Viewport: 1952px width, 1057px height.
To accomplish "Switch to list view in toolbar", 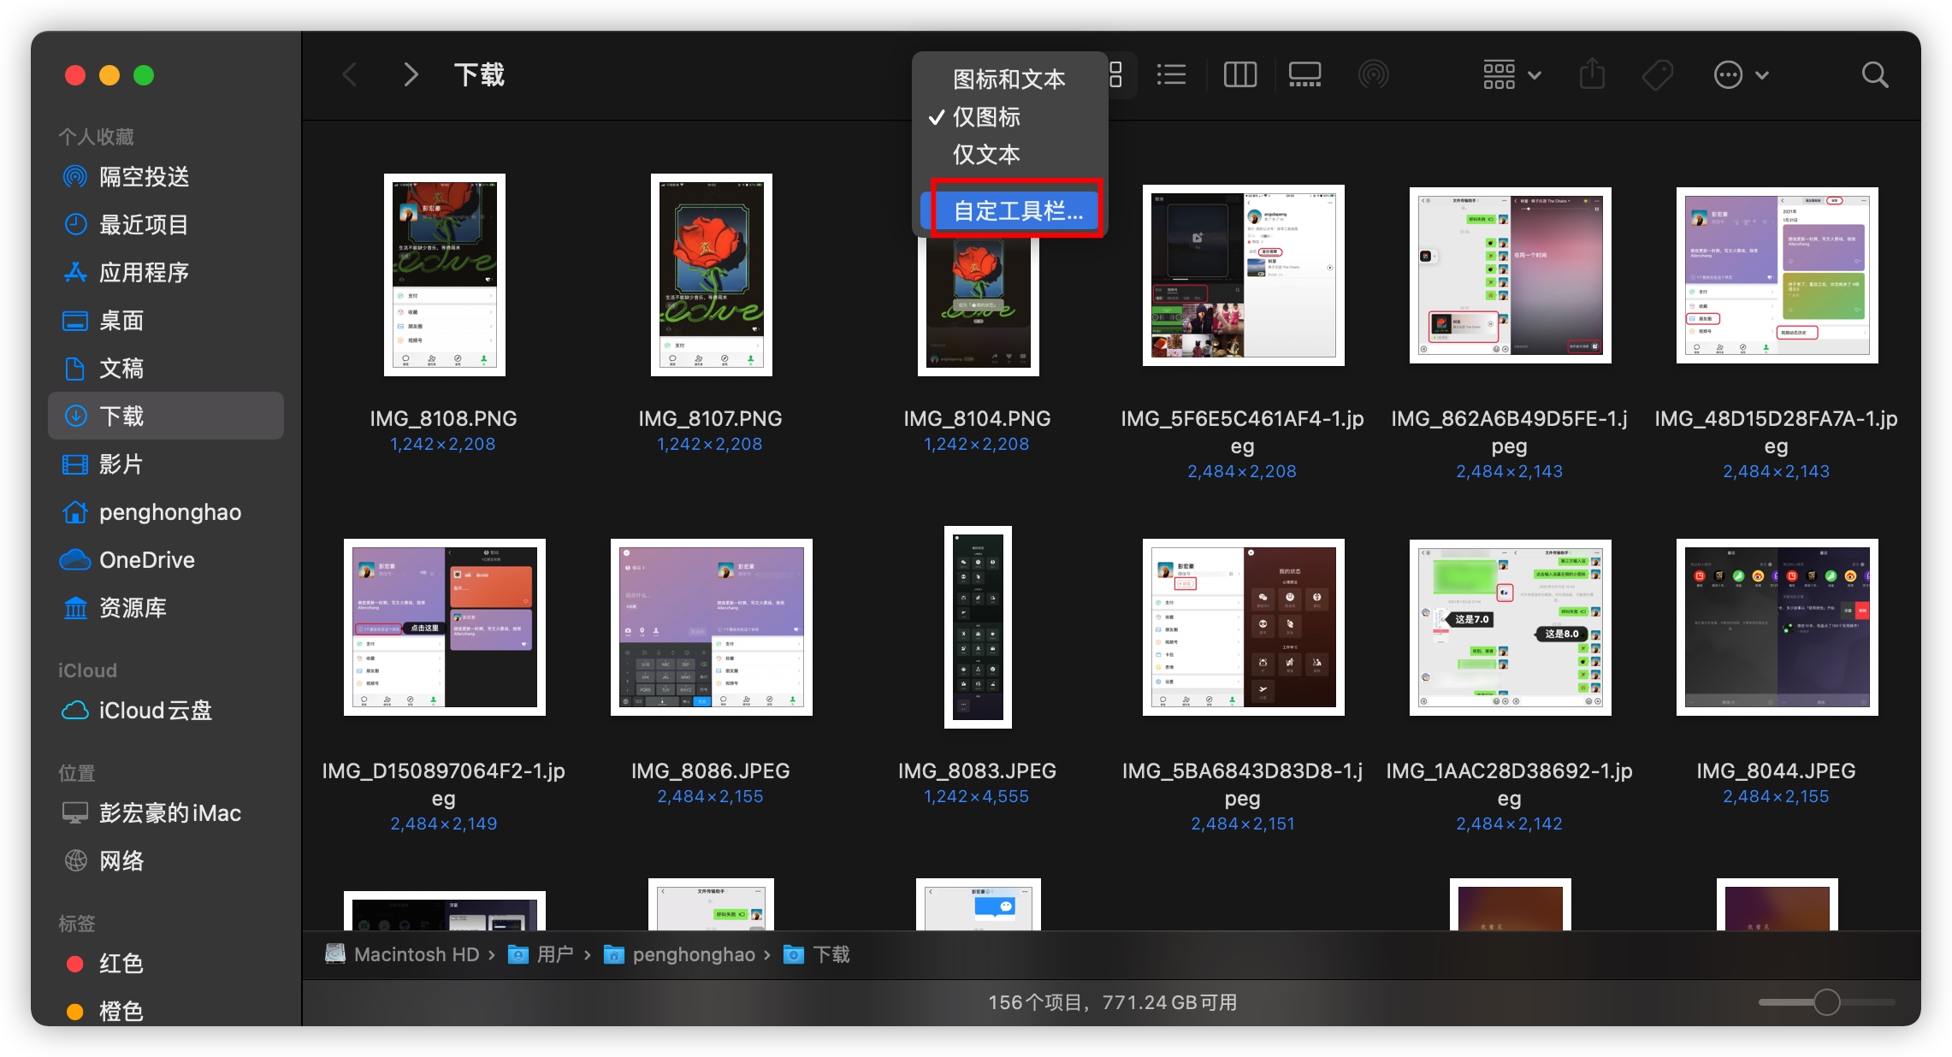I will click(x=1170, y=75).
